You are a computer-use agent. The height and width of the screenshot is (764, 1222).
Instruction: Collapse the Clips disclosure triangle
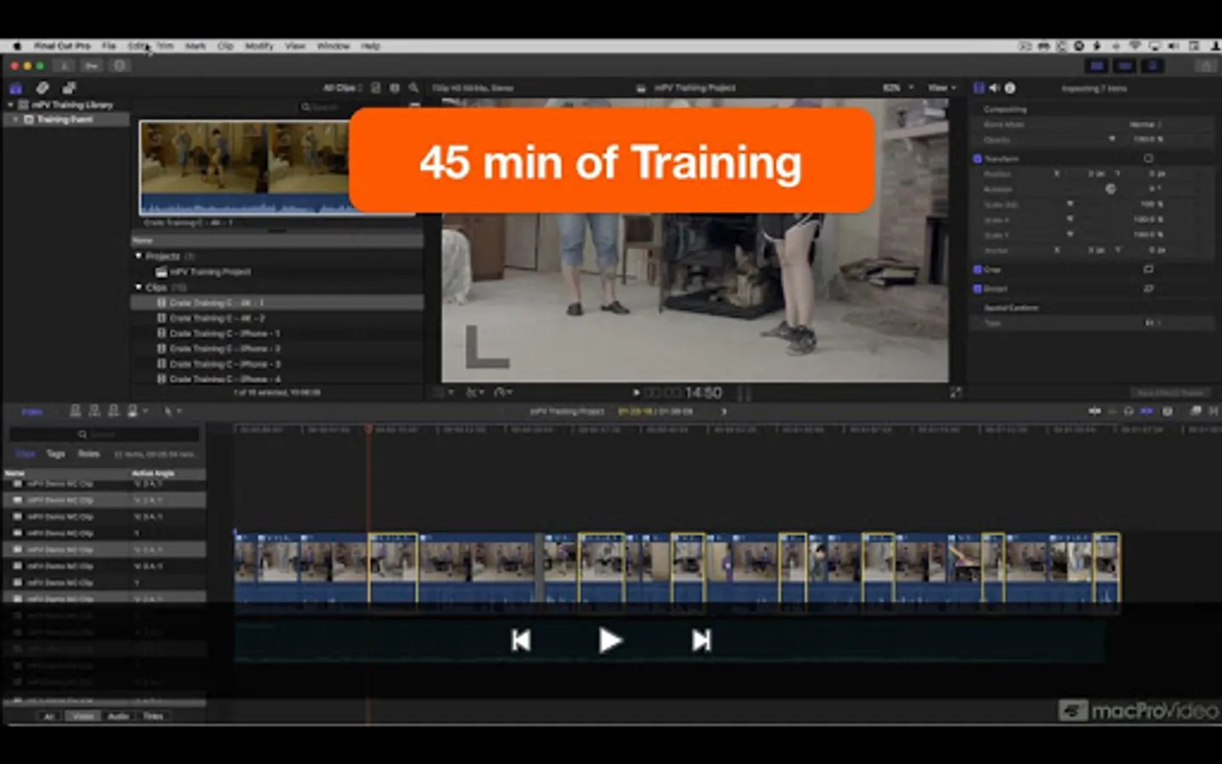pyautogui.click(x=138, y=287)
